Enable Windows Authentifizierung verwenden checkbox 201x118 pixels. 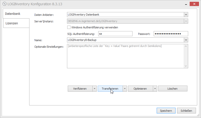[x=69, y=27]
